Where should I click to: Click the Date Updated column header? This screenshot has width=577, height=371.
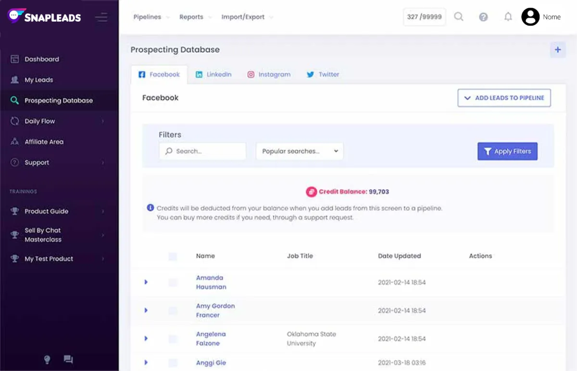coord(400,256)
